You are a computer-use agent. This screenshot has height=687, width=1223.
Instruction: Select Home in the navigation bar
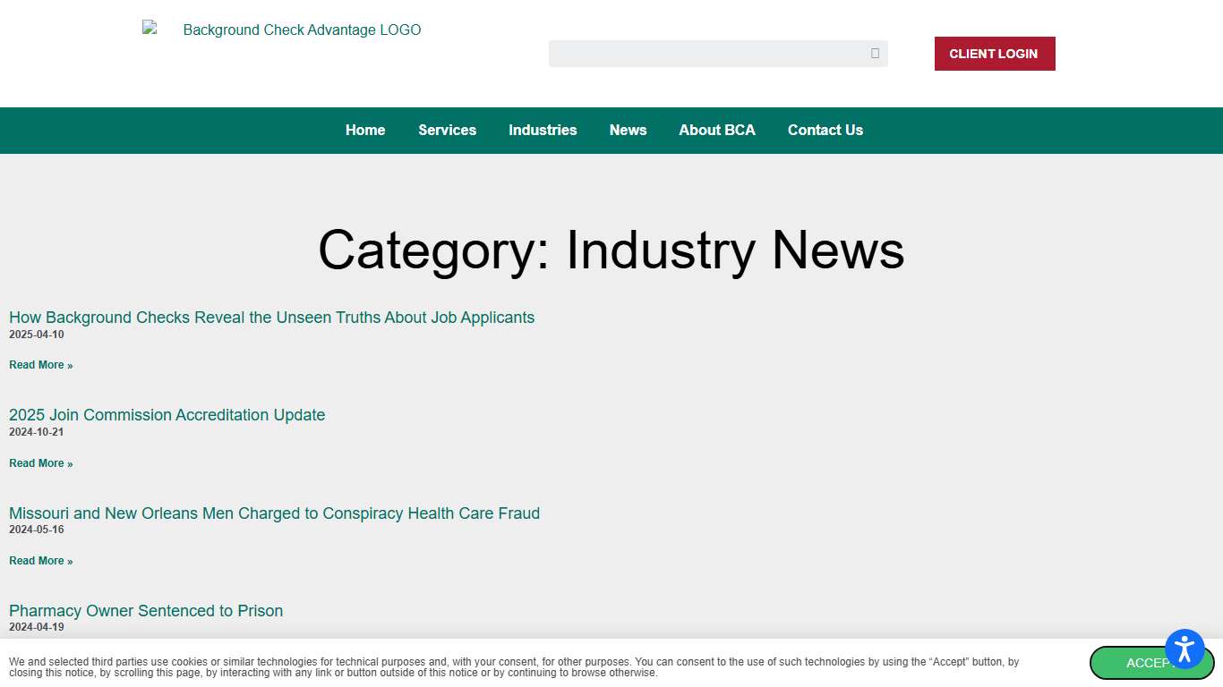[x=364, y=130]
